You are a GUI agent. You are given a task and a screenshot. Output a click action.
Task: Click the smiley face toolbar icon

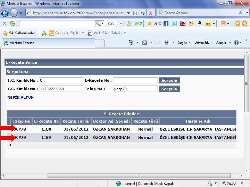[x=191, y=24]
